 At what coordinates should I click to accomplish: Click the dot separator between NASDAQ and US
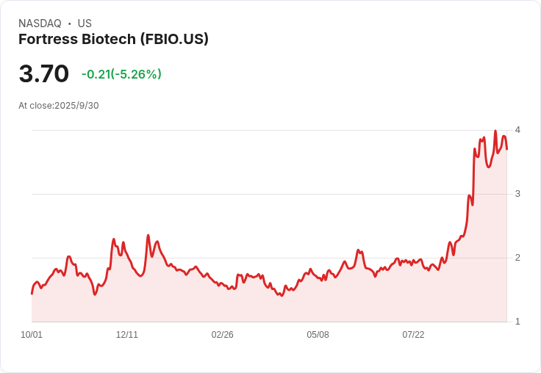click(70, 23)
